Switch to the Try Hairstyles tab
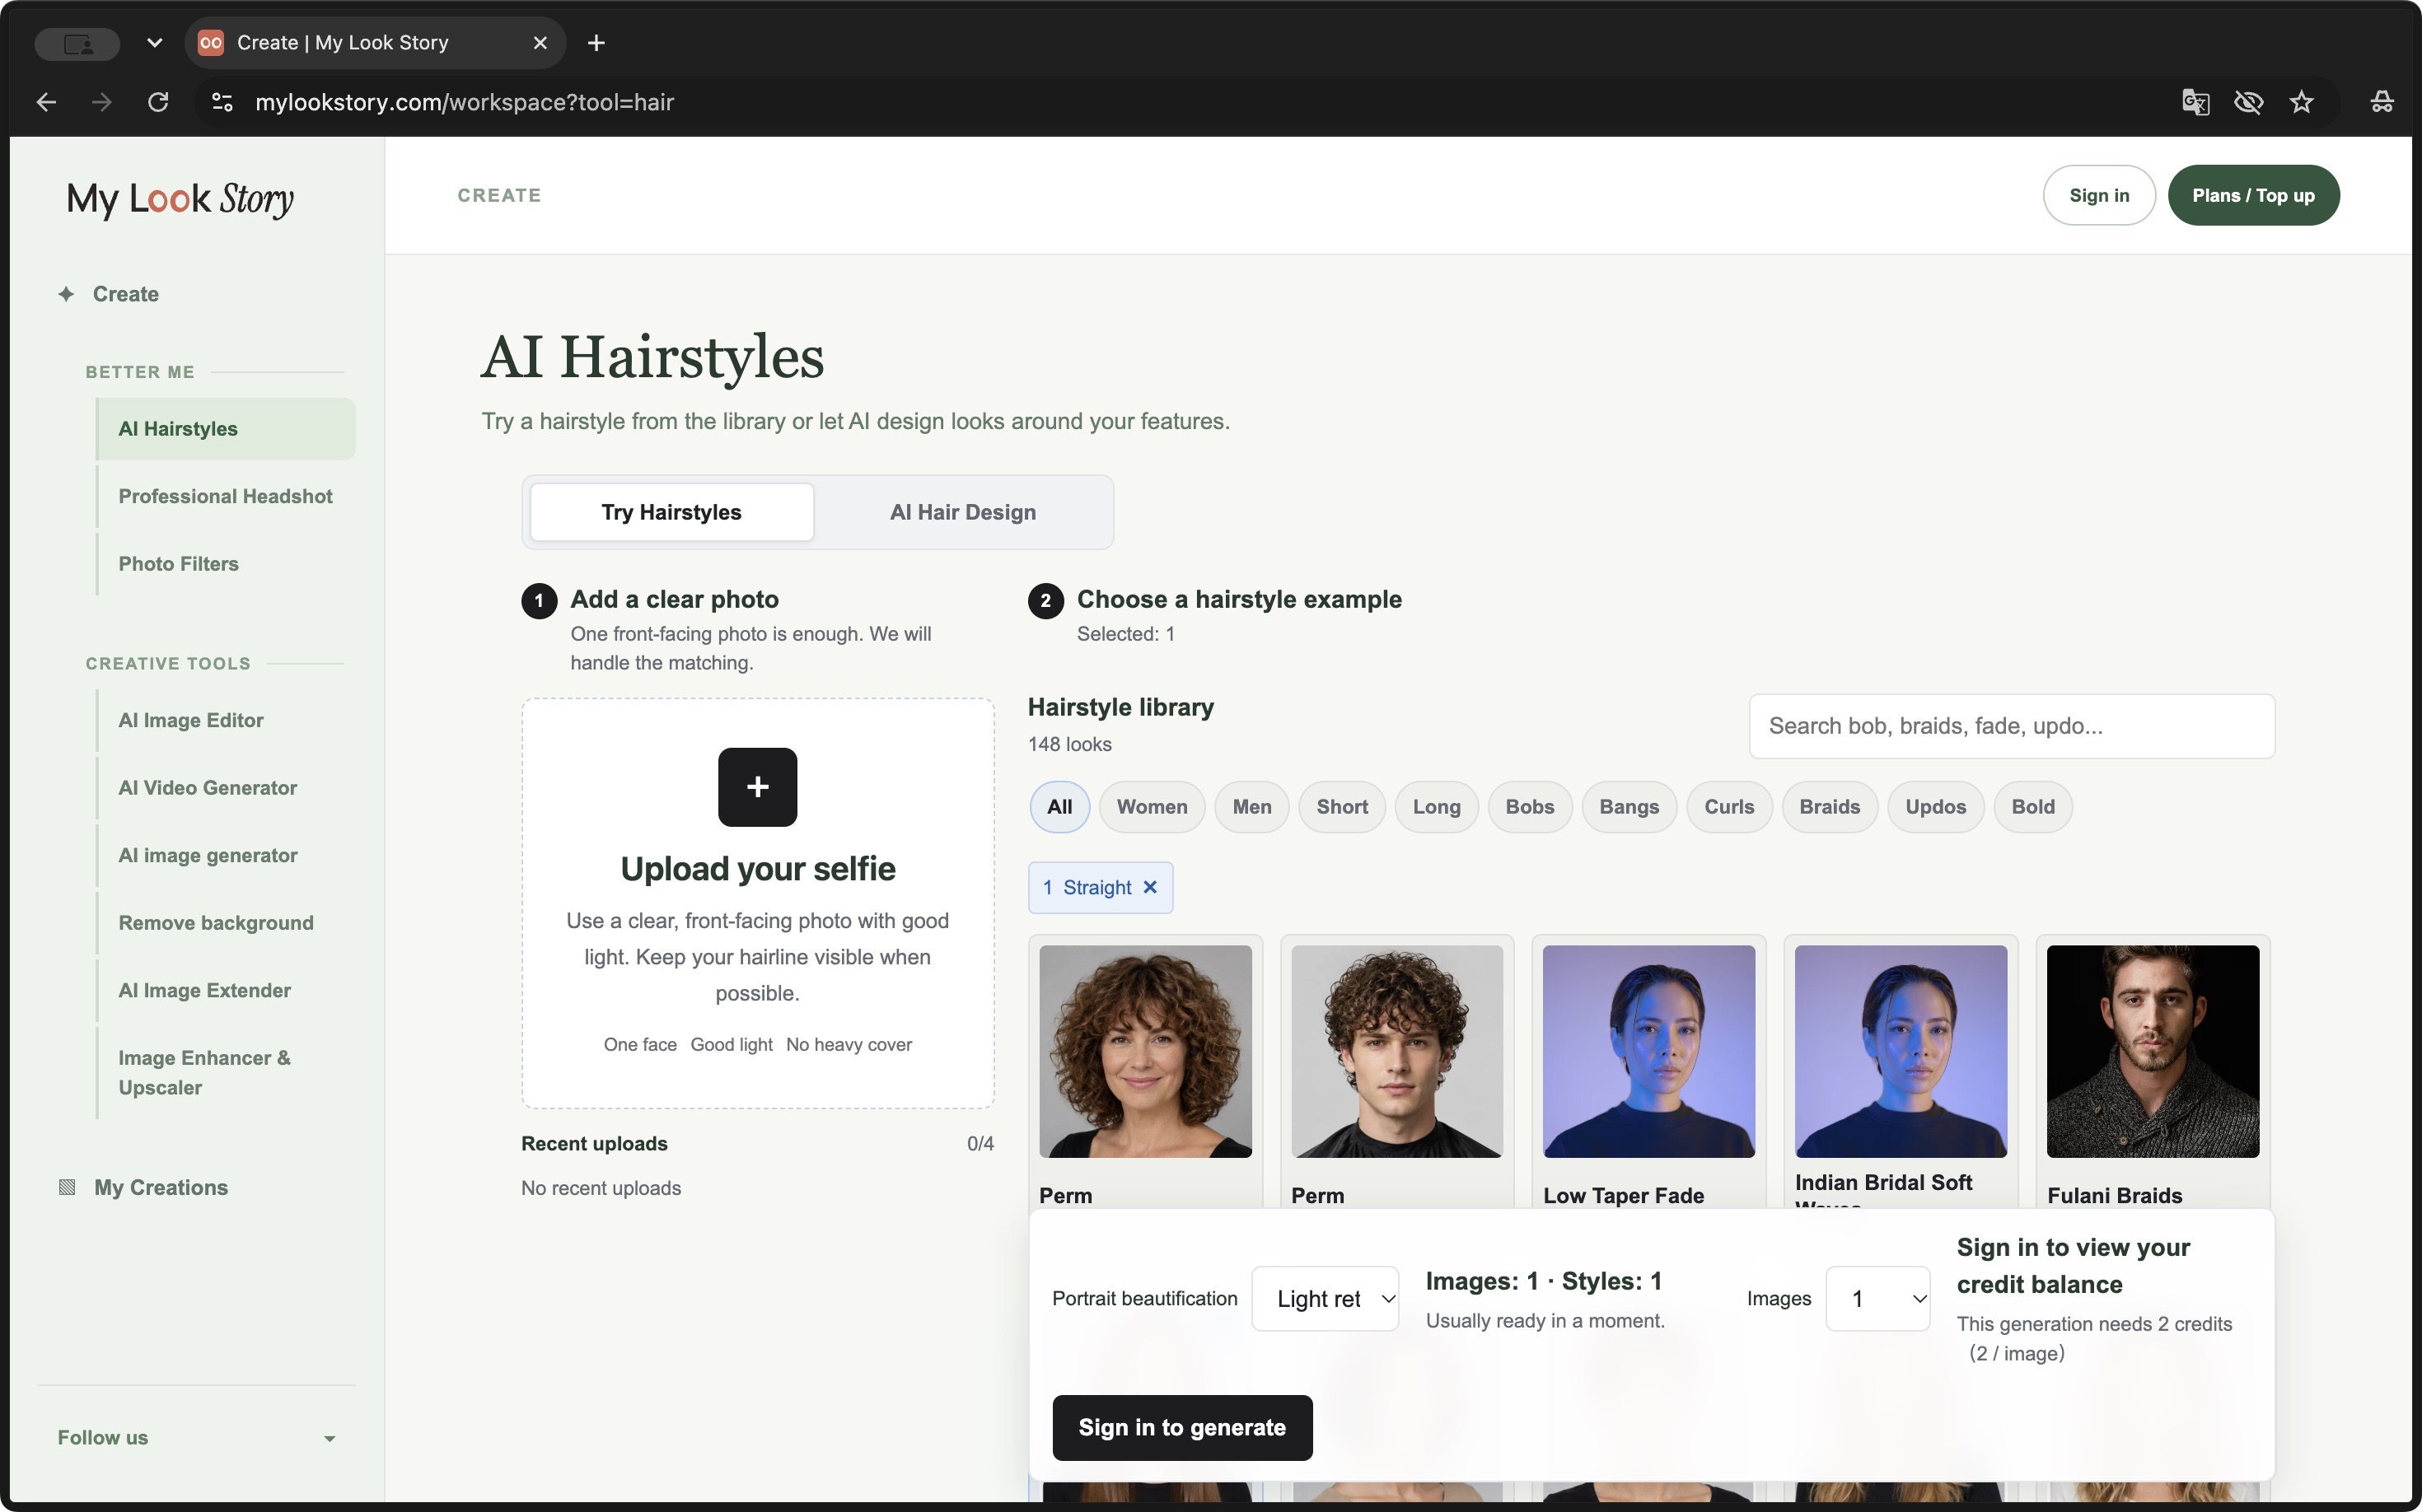The width and height of the screenshot is (2422, 1512). (x=671, y=512)
